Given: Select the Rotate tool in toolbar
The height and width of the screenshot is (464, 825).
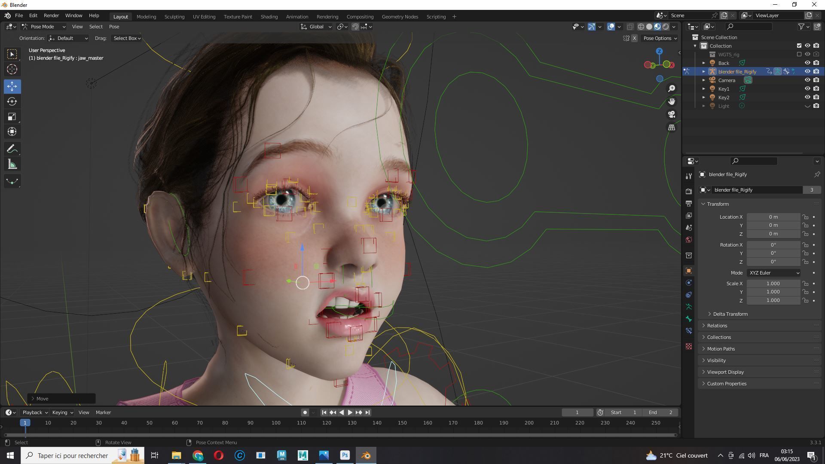Looking at the screenshot, I should click(x=12, y=102).
